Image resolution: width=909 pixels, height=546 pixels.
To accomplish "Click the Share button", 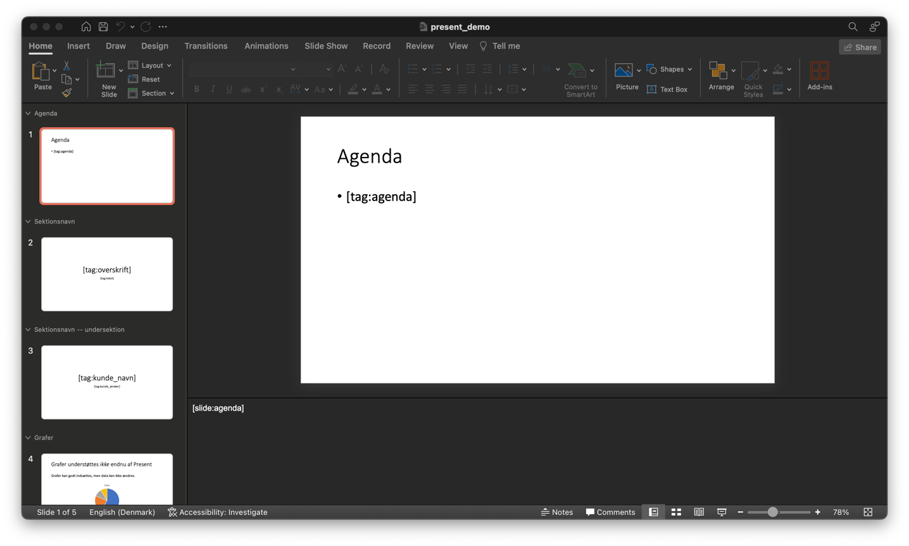I will (860, 47).
